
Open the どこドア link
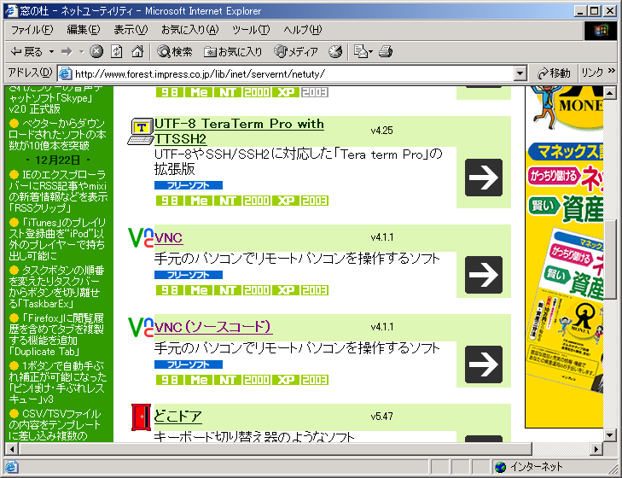(x=178, y=417)
